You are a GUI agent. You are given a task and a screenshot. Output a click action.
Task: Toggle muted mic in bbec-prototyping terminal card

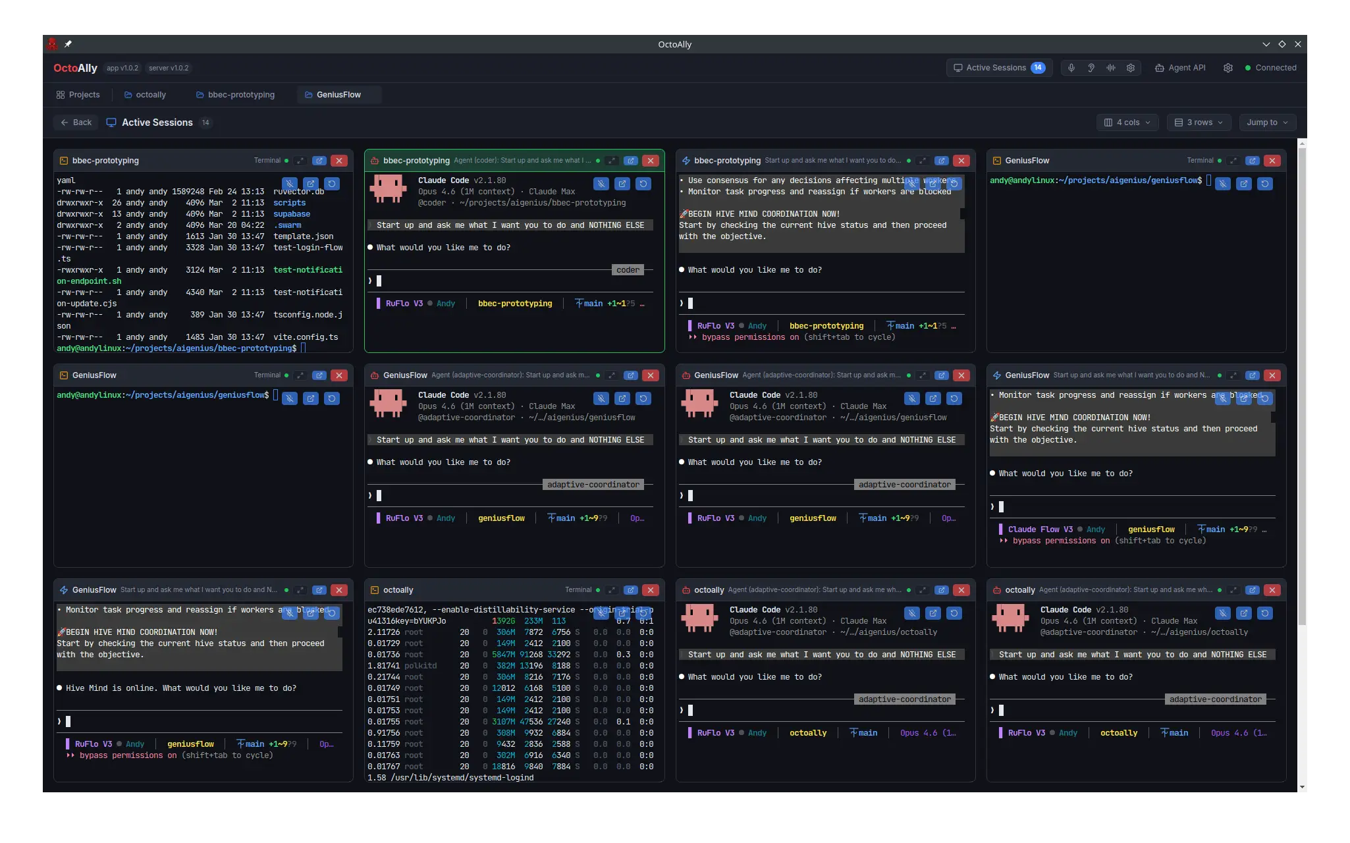(290, 184)
